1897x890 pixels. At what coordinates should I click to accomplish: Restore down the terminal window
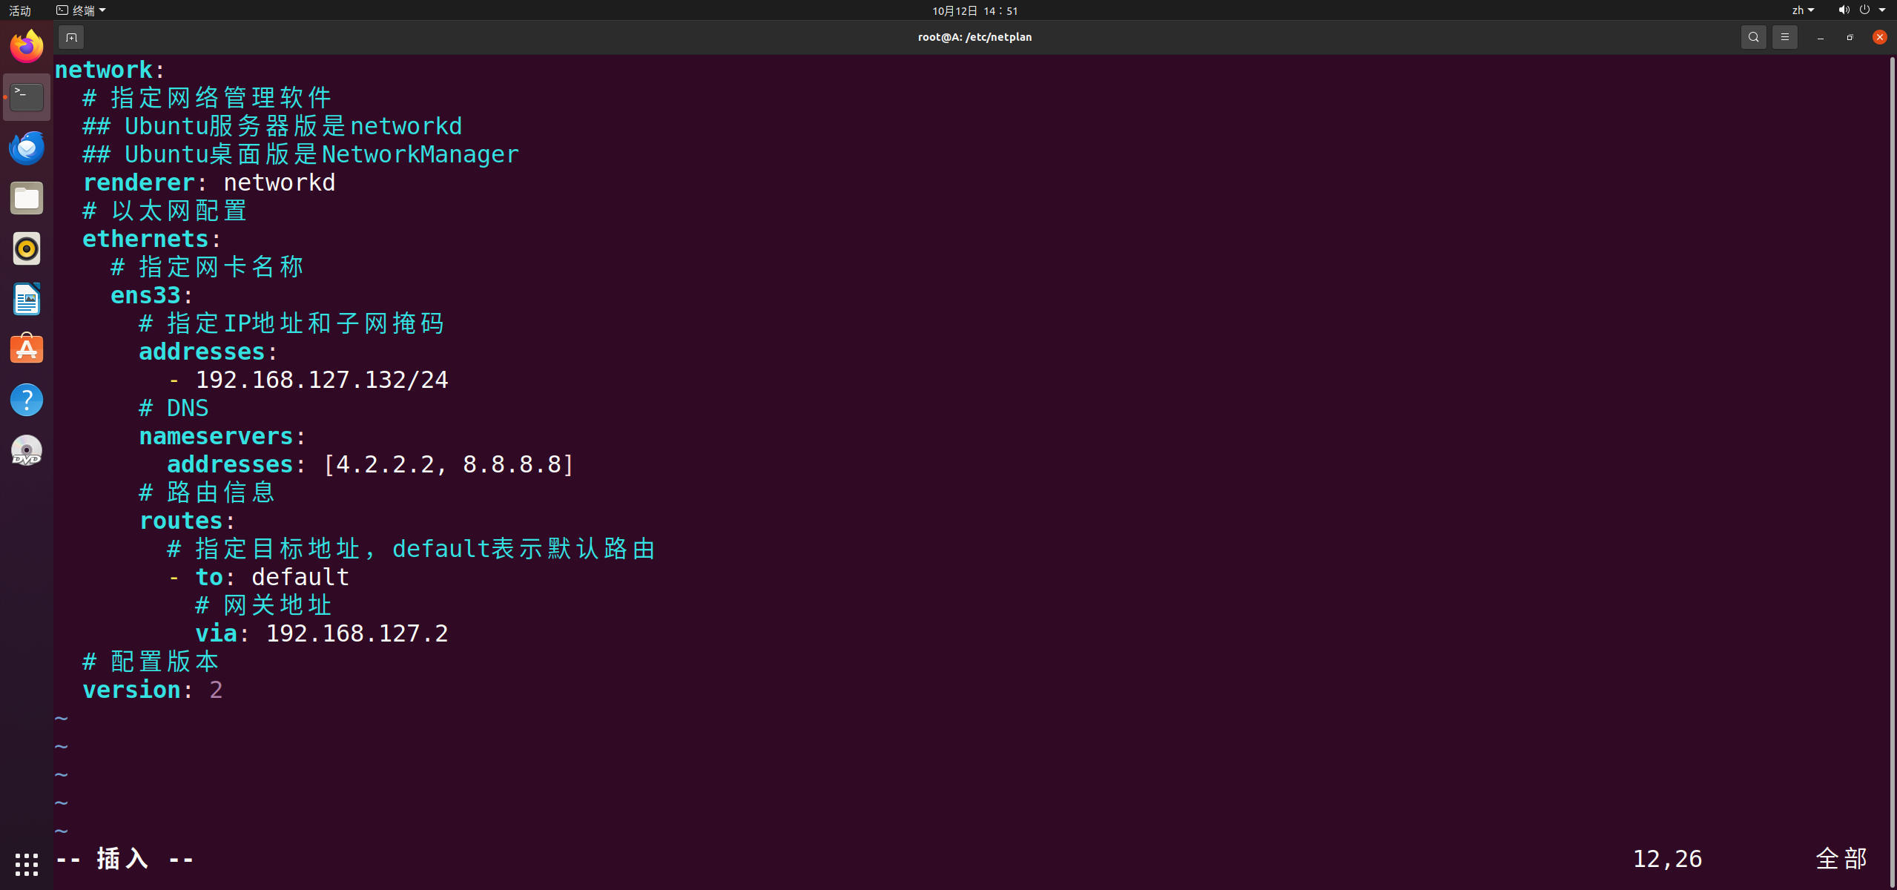[x=1850, y=37]
